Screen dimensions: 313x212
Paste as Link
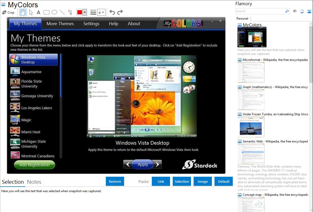click(x=161, y=181)
